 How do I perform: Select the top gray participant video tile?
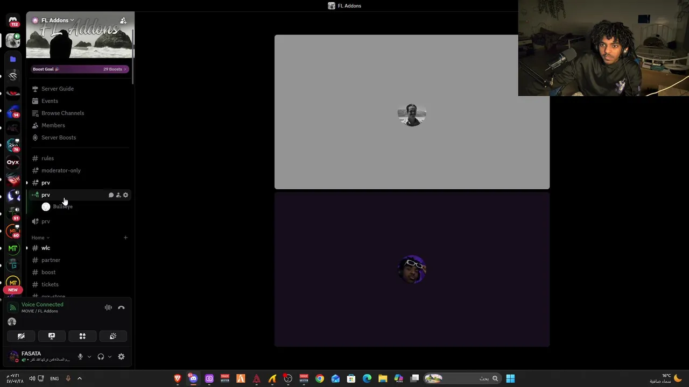click(412, 112)
